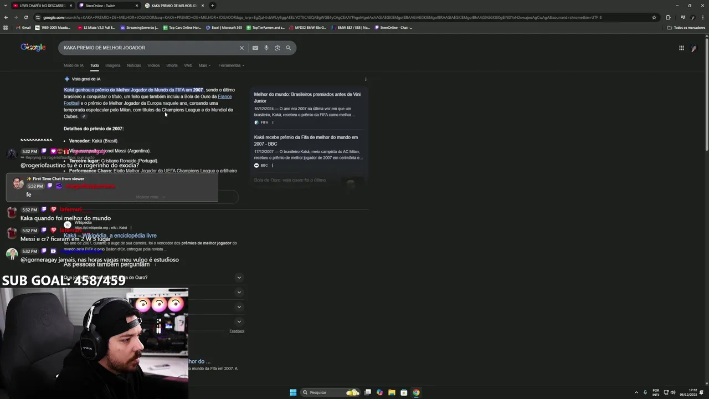Clear the Google search box text

(x=242, y=48)
